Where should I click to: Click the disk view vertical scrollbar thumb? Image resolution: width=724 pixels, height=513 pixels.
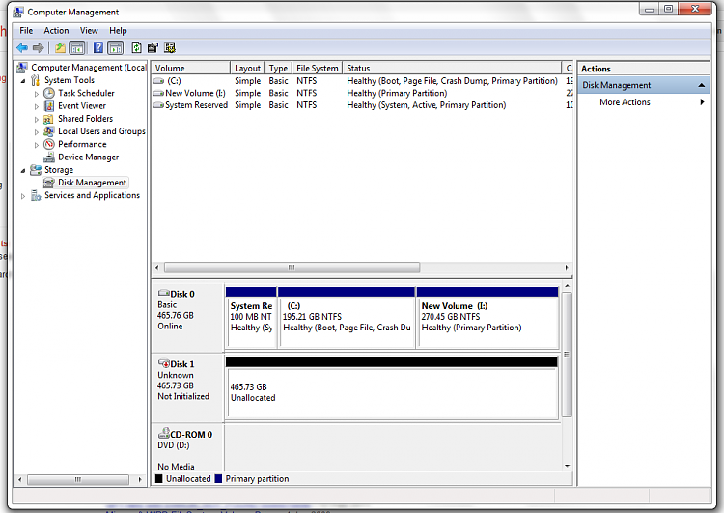pyautogui.click(x=567, y=355)
